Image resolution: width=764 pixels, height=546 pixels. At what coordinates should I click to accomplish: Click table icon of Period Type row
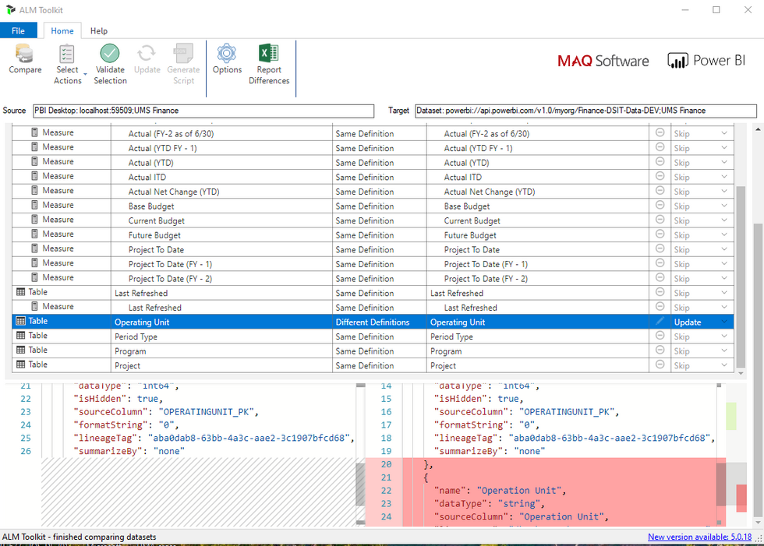tap(20, 336)
